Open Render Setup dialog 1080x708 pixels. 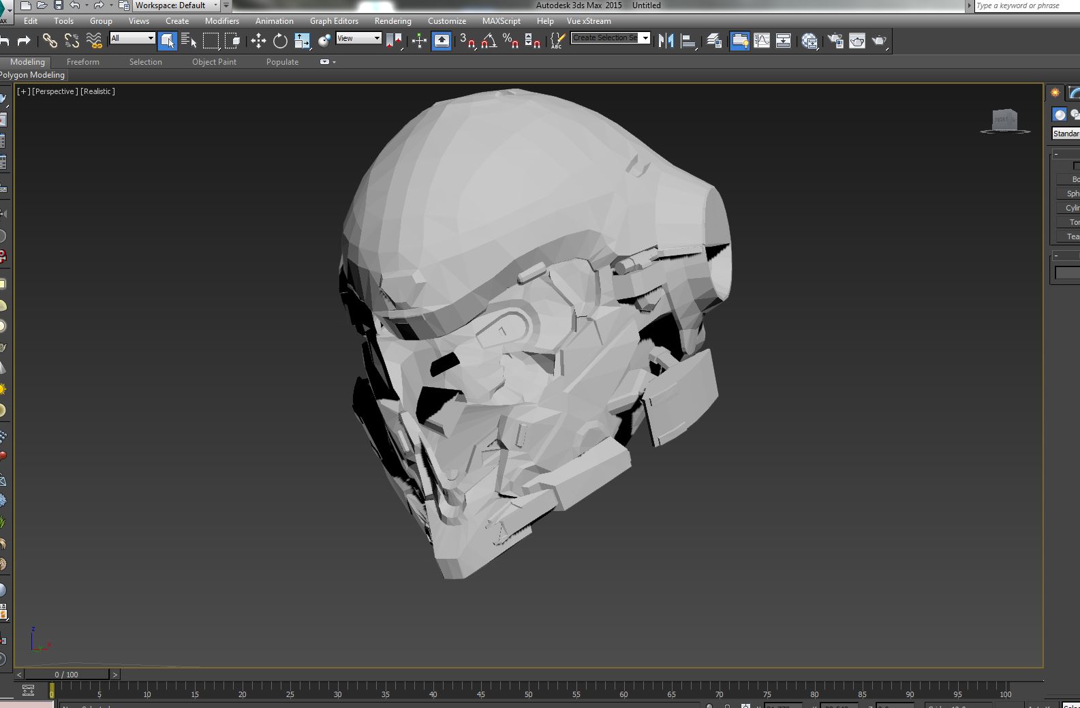coord(835,41)
